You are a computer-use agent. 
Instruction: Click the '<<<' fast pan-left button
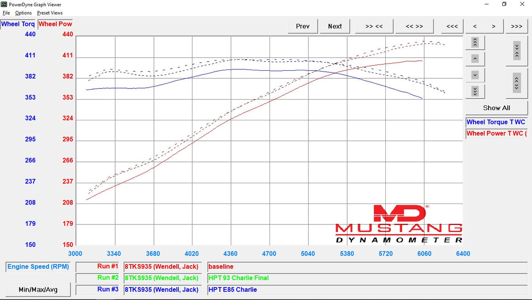coord(452,26)
